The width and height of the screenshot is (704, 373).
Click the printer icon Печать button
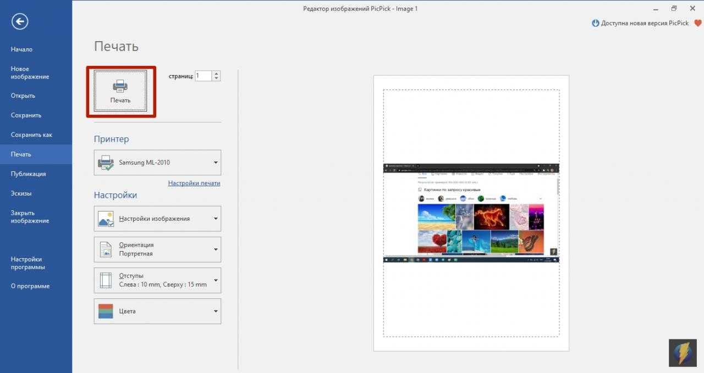pyautogui.click(x=120, y=91)
